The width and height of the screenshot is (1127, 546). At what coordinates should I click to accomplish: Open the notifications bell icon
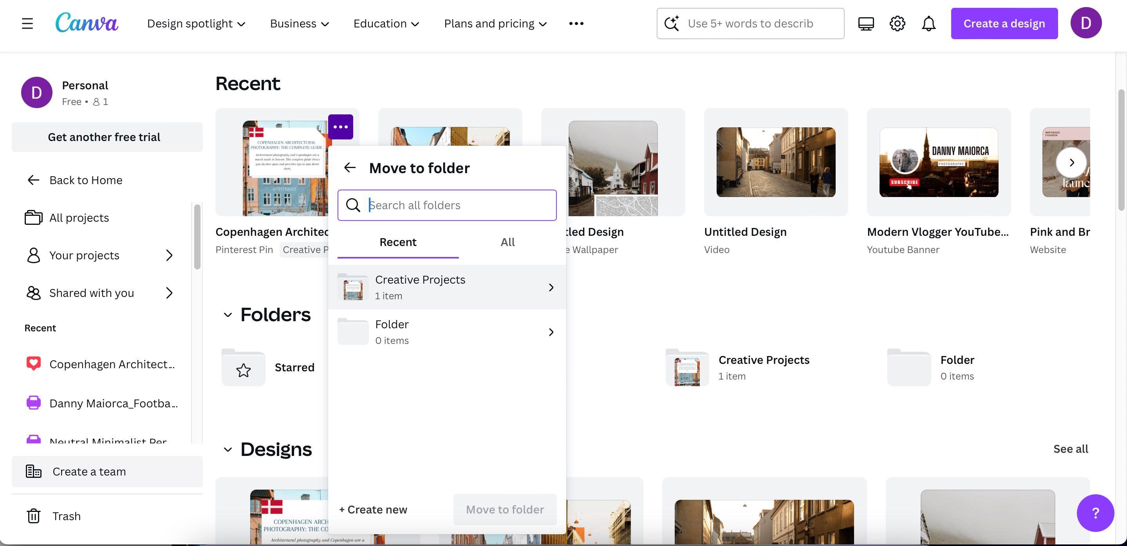click(x=928, y=23)
